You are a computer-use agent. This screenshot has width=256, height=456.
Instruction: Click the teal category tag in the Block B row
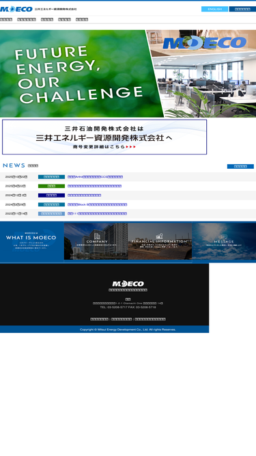[51, 204]
